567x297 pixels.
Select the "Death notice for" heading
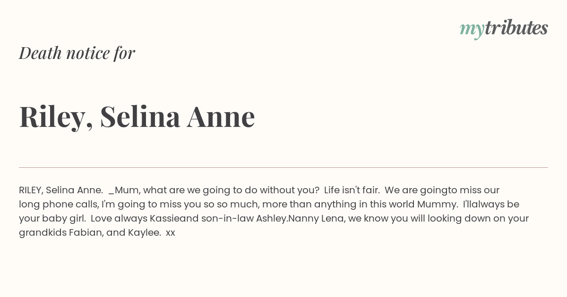pyautogui.click(x=77, y=53)
